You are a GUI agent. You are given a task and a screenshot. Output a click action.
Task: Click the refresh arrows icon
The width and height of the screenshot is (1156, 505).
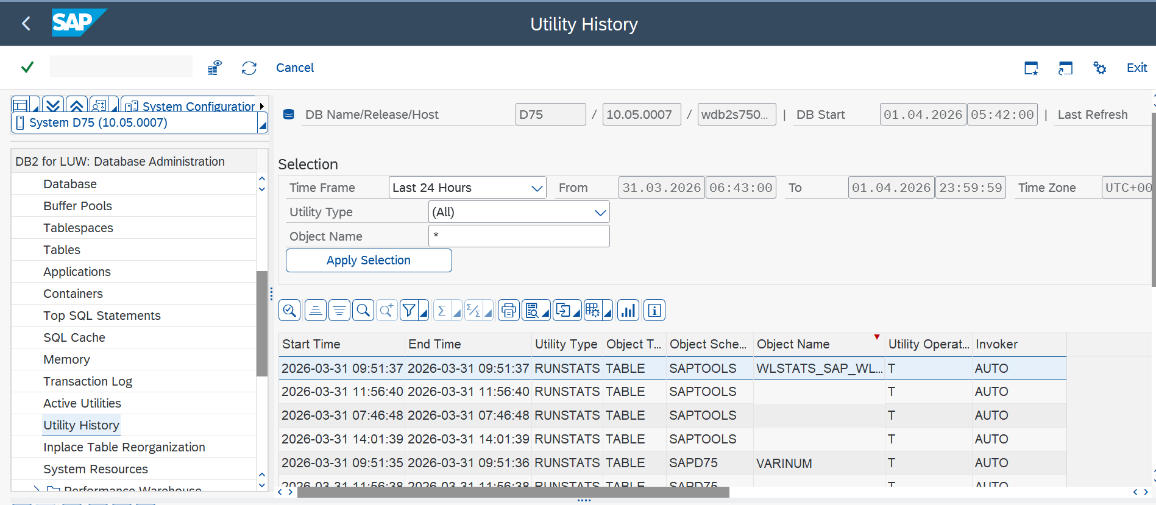click(x=249, y=68)
